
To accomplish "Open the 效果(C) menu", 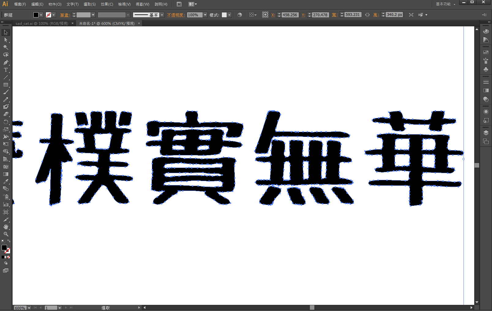I will tap(107, 4).
